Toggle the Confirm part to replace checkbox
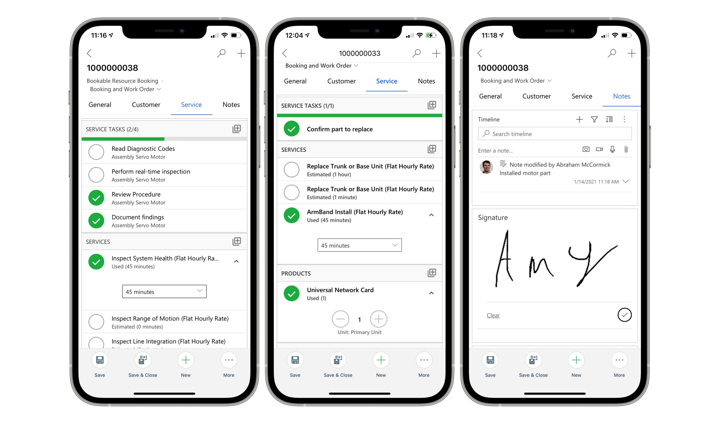717x423 pixels. (292, 129)
